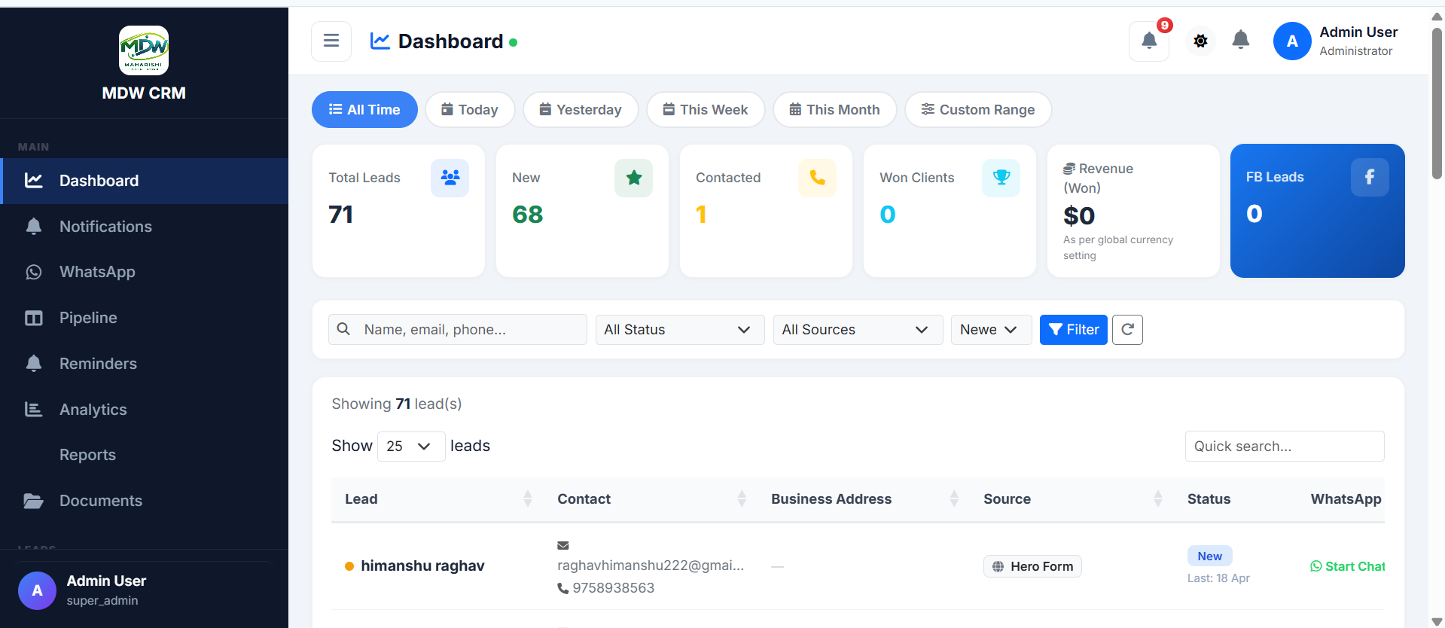This screenshot has height=628, width=1445.
Task: Sort table by Source column
Action: (1072, 499)
